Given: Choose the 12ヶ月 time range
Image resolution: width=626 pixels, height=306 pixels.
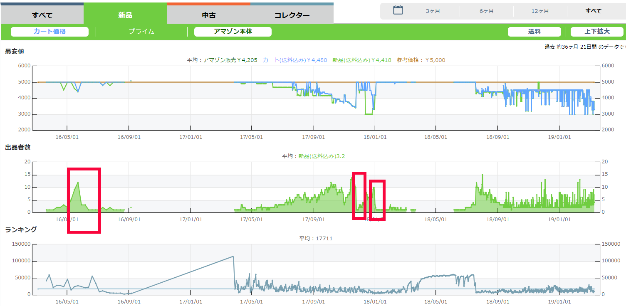Looking at the screenshot, I should coord(540,11).
